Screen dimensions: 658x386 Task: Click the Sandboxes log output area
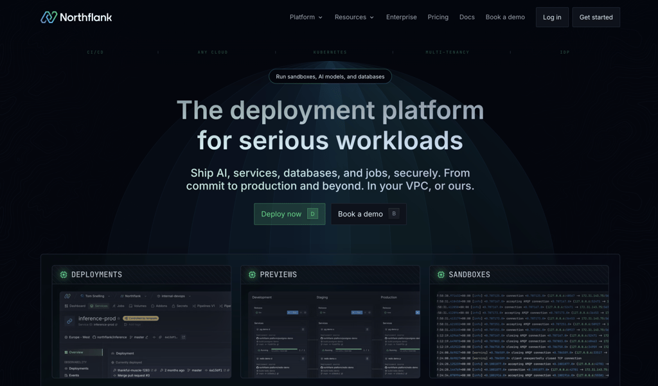coord(522,335)
